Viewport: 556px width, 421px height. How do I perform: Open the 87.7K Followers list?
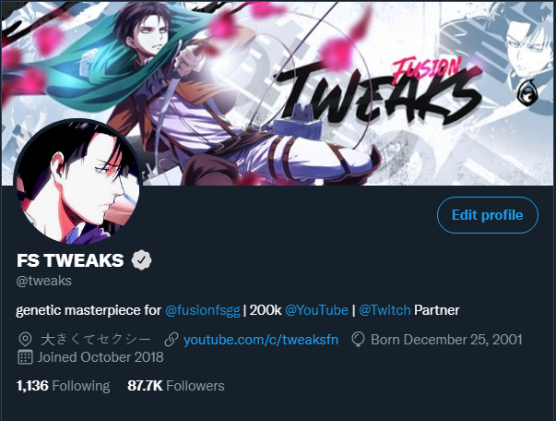point(176,386)
